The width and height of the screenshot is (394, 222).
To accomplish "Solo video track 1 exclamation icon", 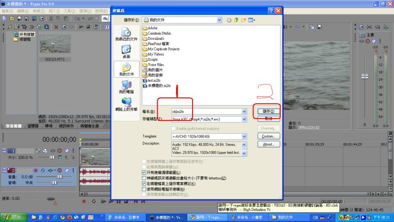I will (73, 150).
